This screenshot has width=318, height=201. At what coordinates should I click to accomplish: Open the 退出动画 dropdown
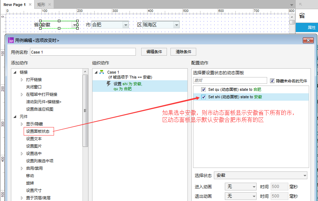pyautogui.click(x=241, y=196)
